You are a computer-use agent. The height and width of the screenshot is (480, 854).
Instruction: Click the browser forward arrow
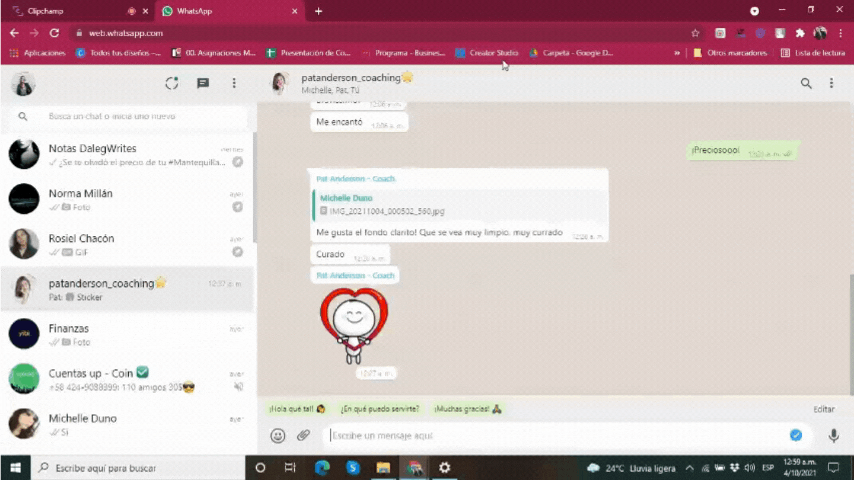[x=34, y=33]
